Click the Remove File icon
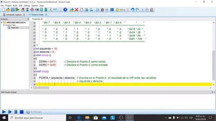 tap(91, 10)
